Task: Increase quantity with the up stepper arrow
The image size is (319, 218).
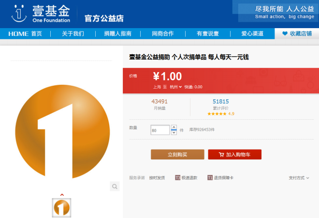Action: point(174,127)
